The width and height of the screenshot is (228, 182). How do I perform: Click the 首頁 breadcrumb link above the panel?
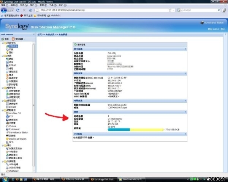click(40, 35)
